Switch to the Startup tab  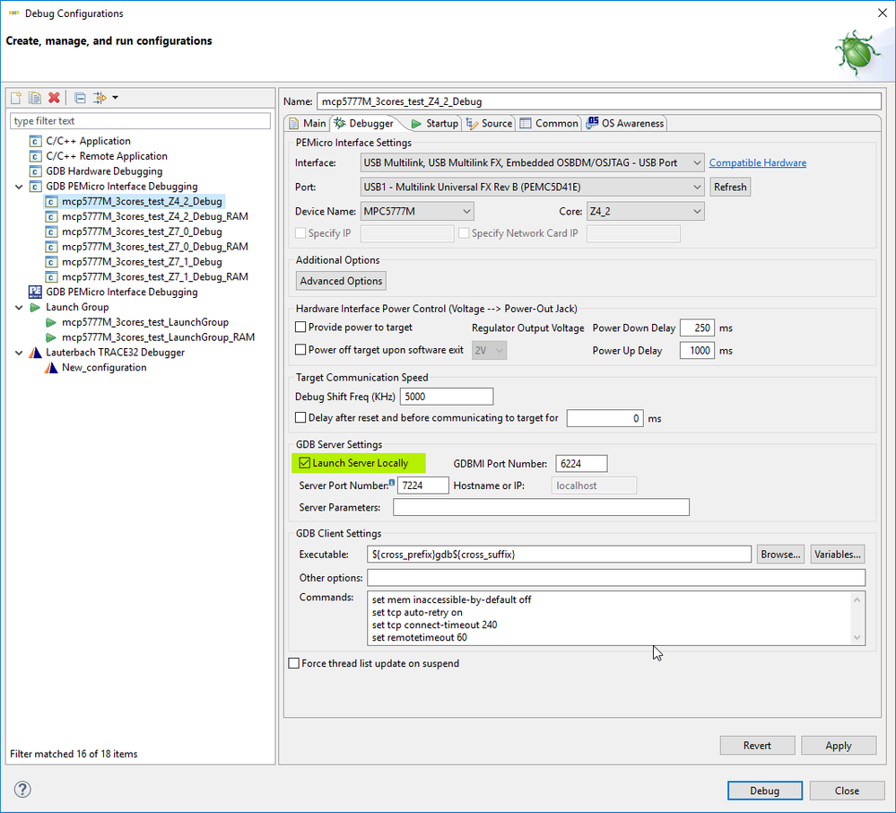click(x=434, y=124)
